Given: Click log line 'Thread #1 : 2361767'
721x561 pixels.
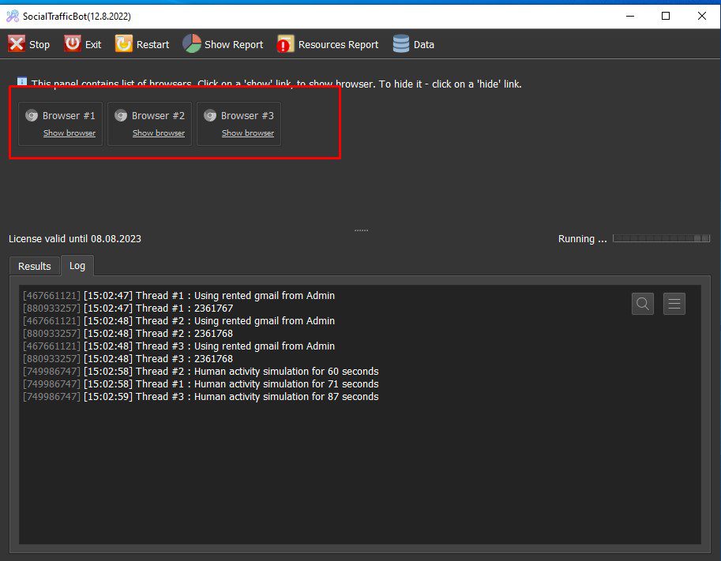Looking at the screenshot, I should (128, 309).
